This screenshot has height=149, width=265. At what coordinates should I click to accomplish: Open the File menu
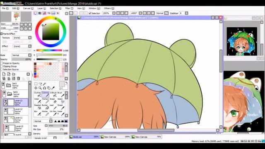[x=5, y=8]
